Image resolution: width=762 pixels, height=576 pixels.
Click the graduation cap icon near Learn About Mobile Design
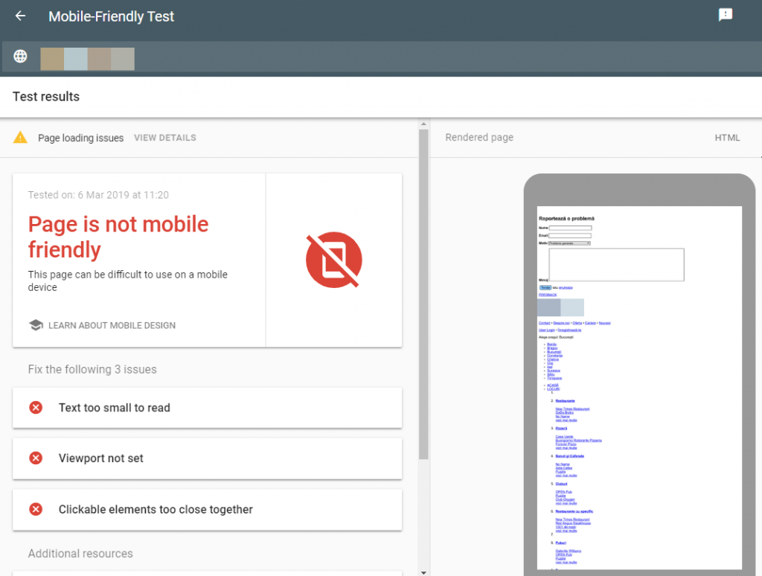click(x=36, y=325)
